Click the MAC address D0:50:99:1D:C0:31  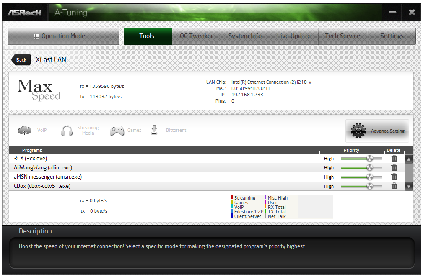[x=251, y=88]
